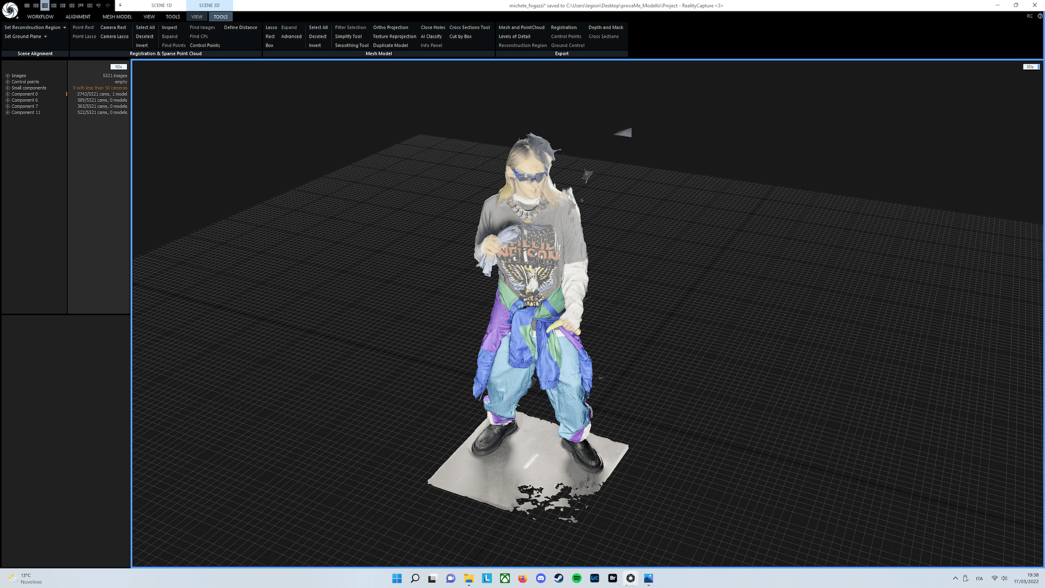Expand the Component 0 tree node
This screenshot has width=1045, height=588.
(x=8, y=94)
